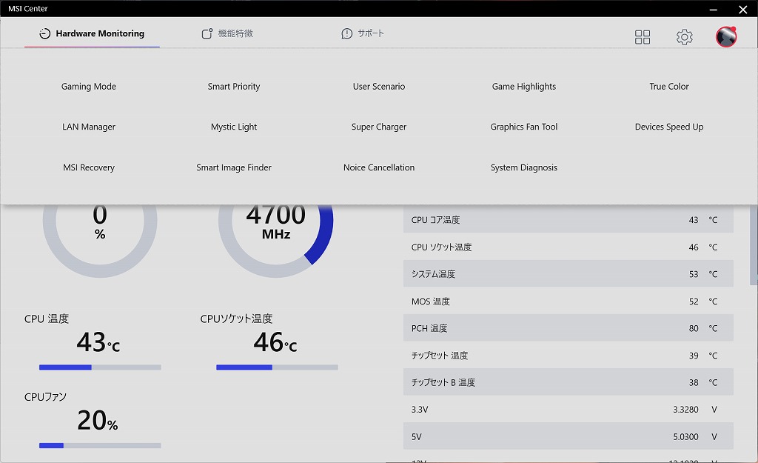Screen dimensions: 758x463
Task: Close the MSI Center window
Action: [743, 9]
